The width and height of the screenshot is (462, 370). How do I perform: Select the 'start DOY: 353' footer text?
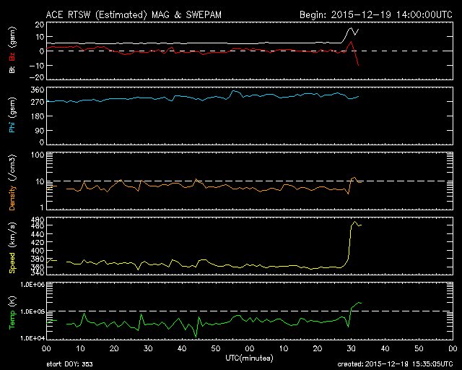(69, 364)
